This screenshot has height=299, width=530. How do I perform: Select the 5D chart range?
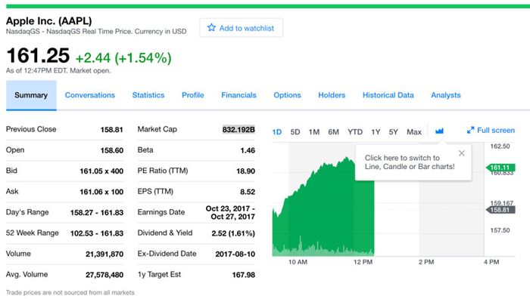pos(295,132)
